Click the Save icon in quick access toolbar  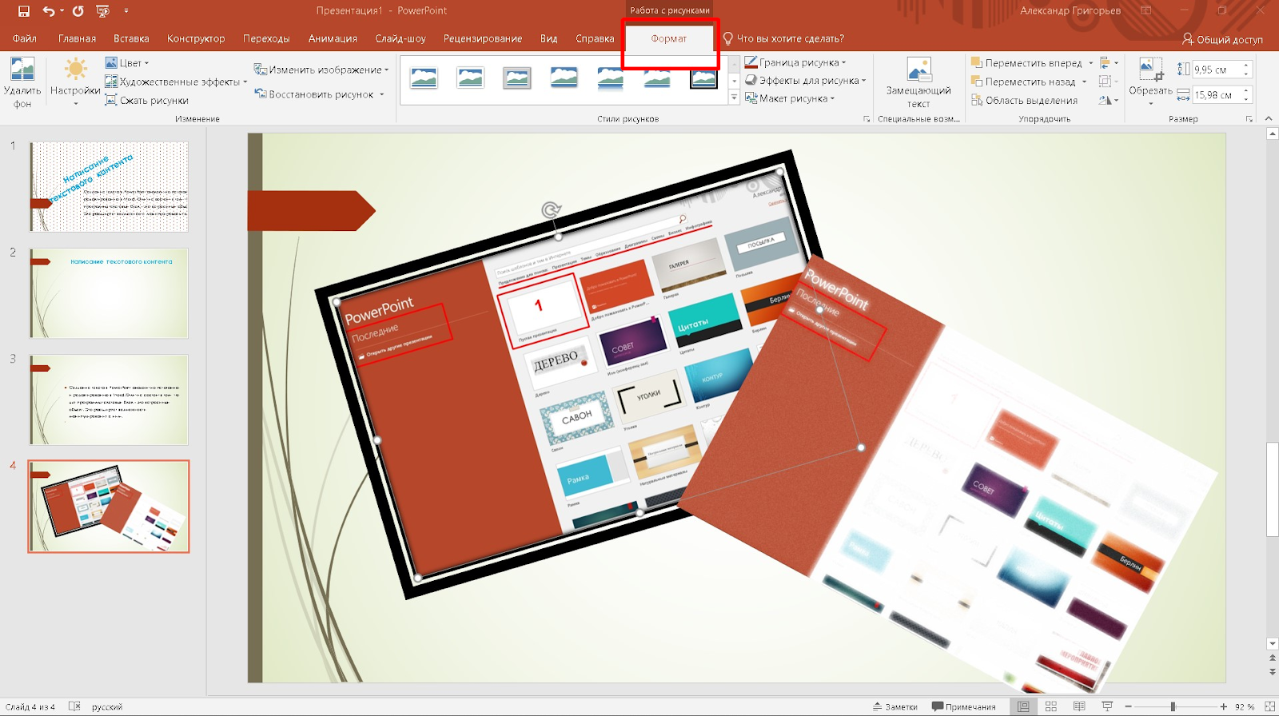click(24, 11)
